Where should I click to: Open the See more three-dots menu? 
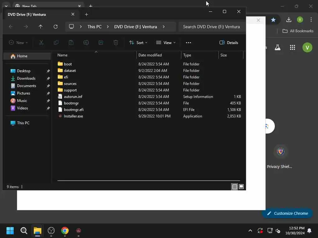tap(189, 42)
